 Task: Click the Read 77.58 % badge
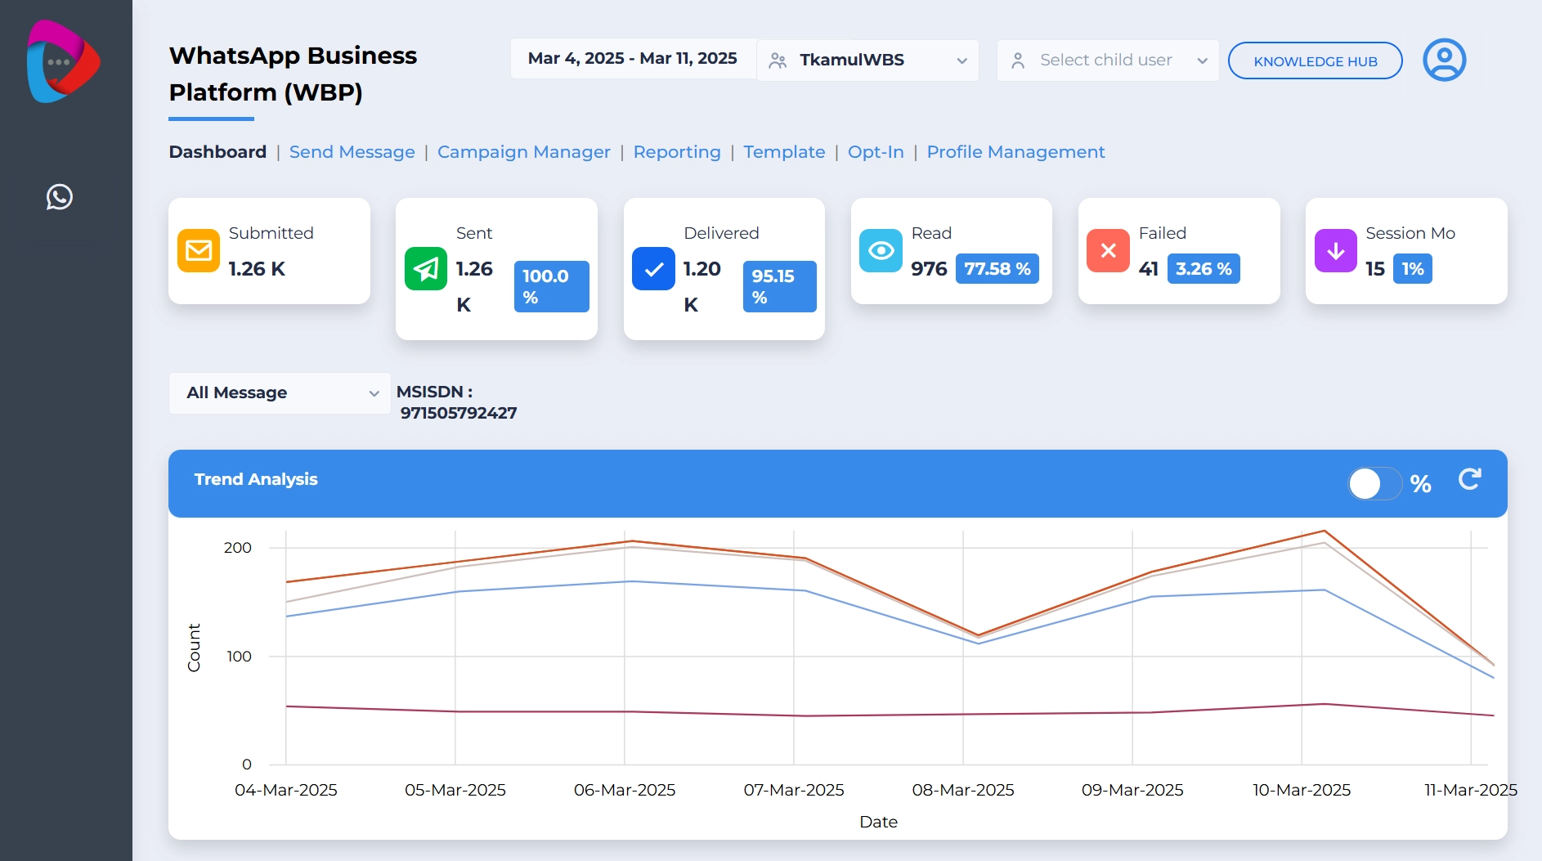pos(997,269)
